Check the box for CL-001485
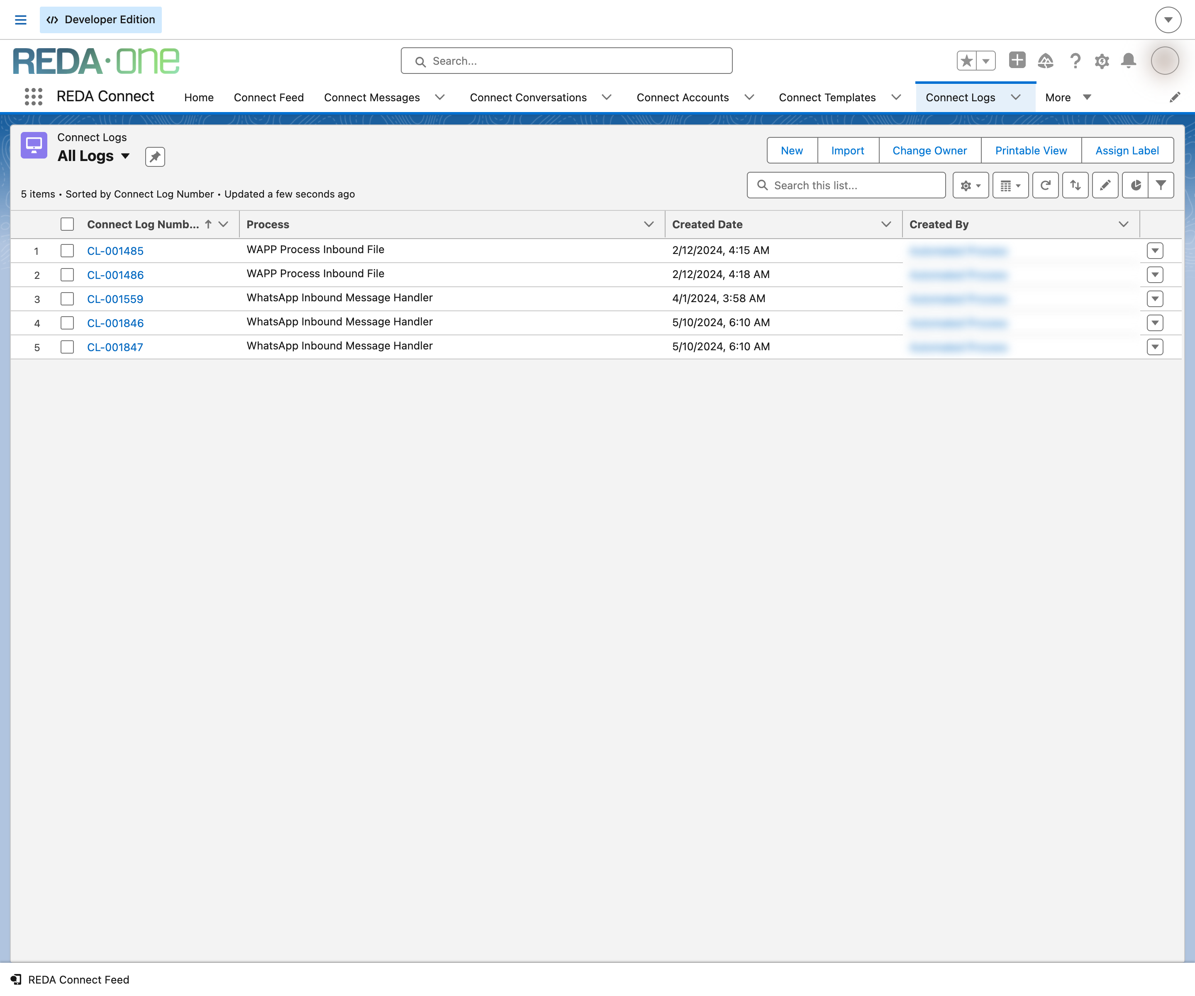 tap(67, 250)
